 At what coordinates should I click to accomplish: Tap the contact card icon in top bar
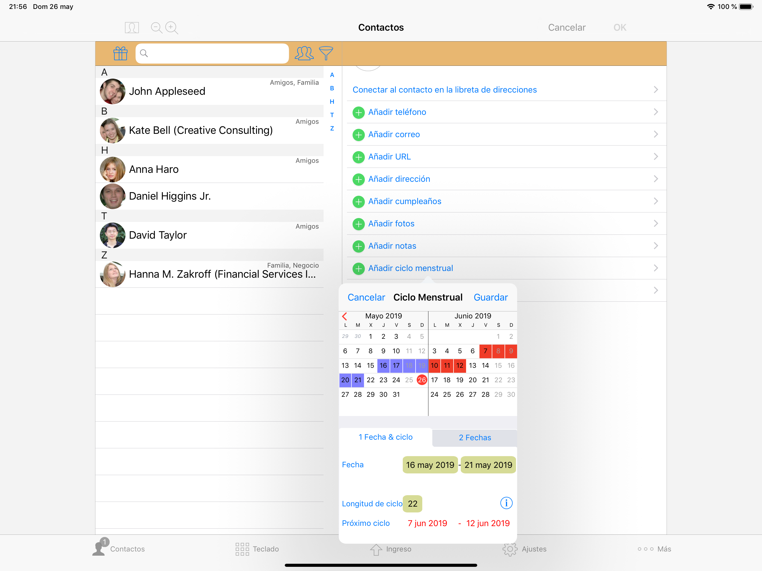(x=132, y=28)
